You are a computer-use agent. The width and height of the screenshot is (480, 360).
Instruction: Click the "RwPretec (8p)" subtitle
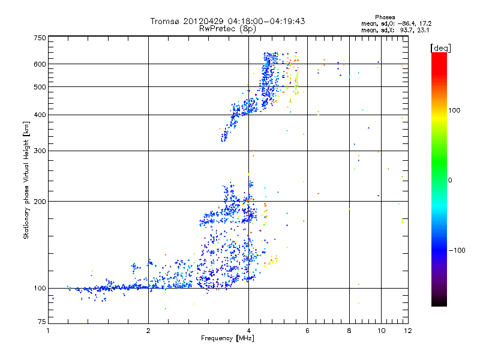tap(227, 29)
